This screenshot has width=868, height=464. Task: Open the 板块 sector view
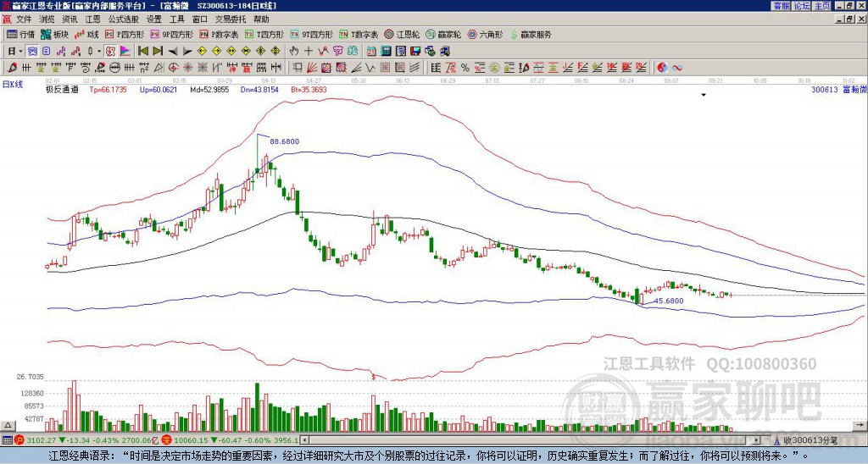(x=54, y=34)
